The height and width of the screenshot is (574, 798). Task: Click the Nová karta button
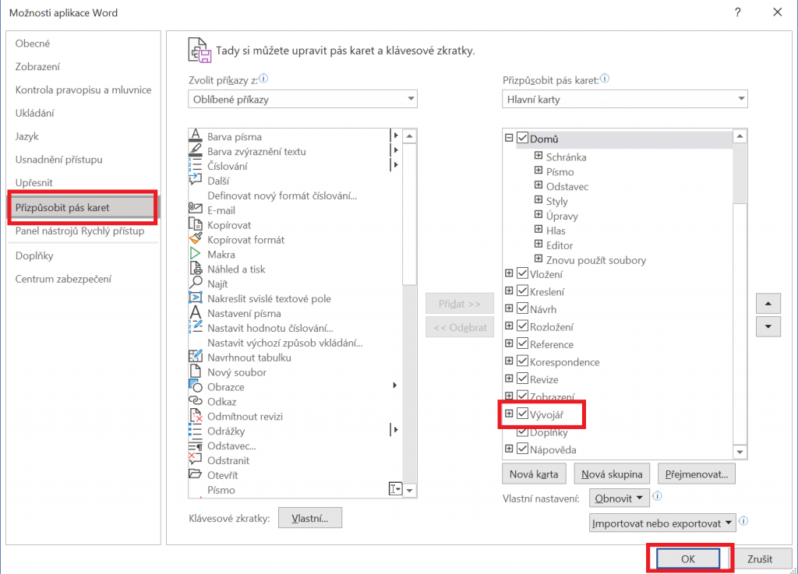(x=534, y=474)
